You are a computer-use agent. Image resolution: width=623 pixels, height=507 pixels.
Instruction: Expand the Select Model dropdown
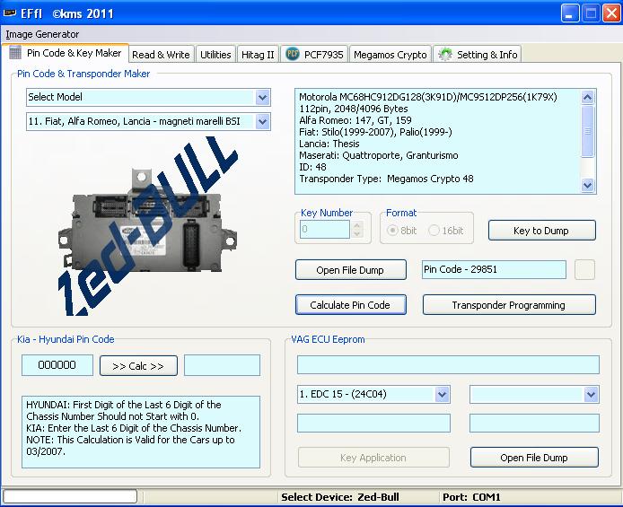tap(263, 97)
